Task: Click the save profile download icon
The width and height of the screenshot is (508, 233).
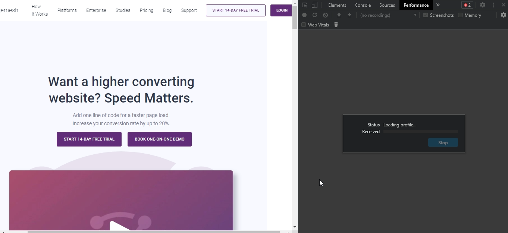Action: 349,15
